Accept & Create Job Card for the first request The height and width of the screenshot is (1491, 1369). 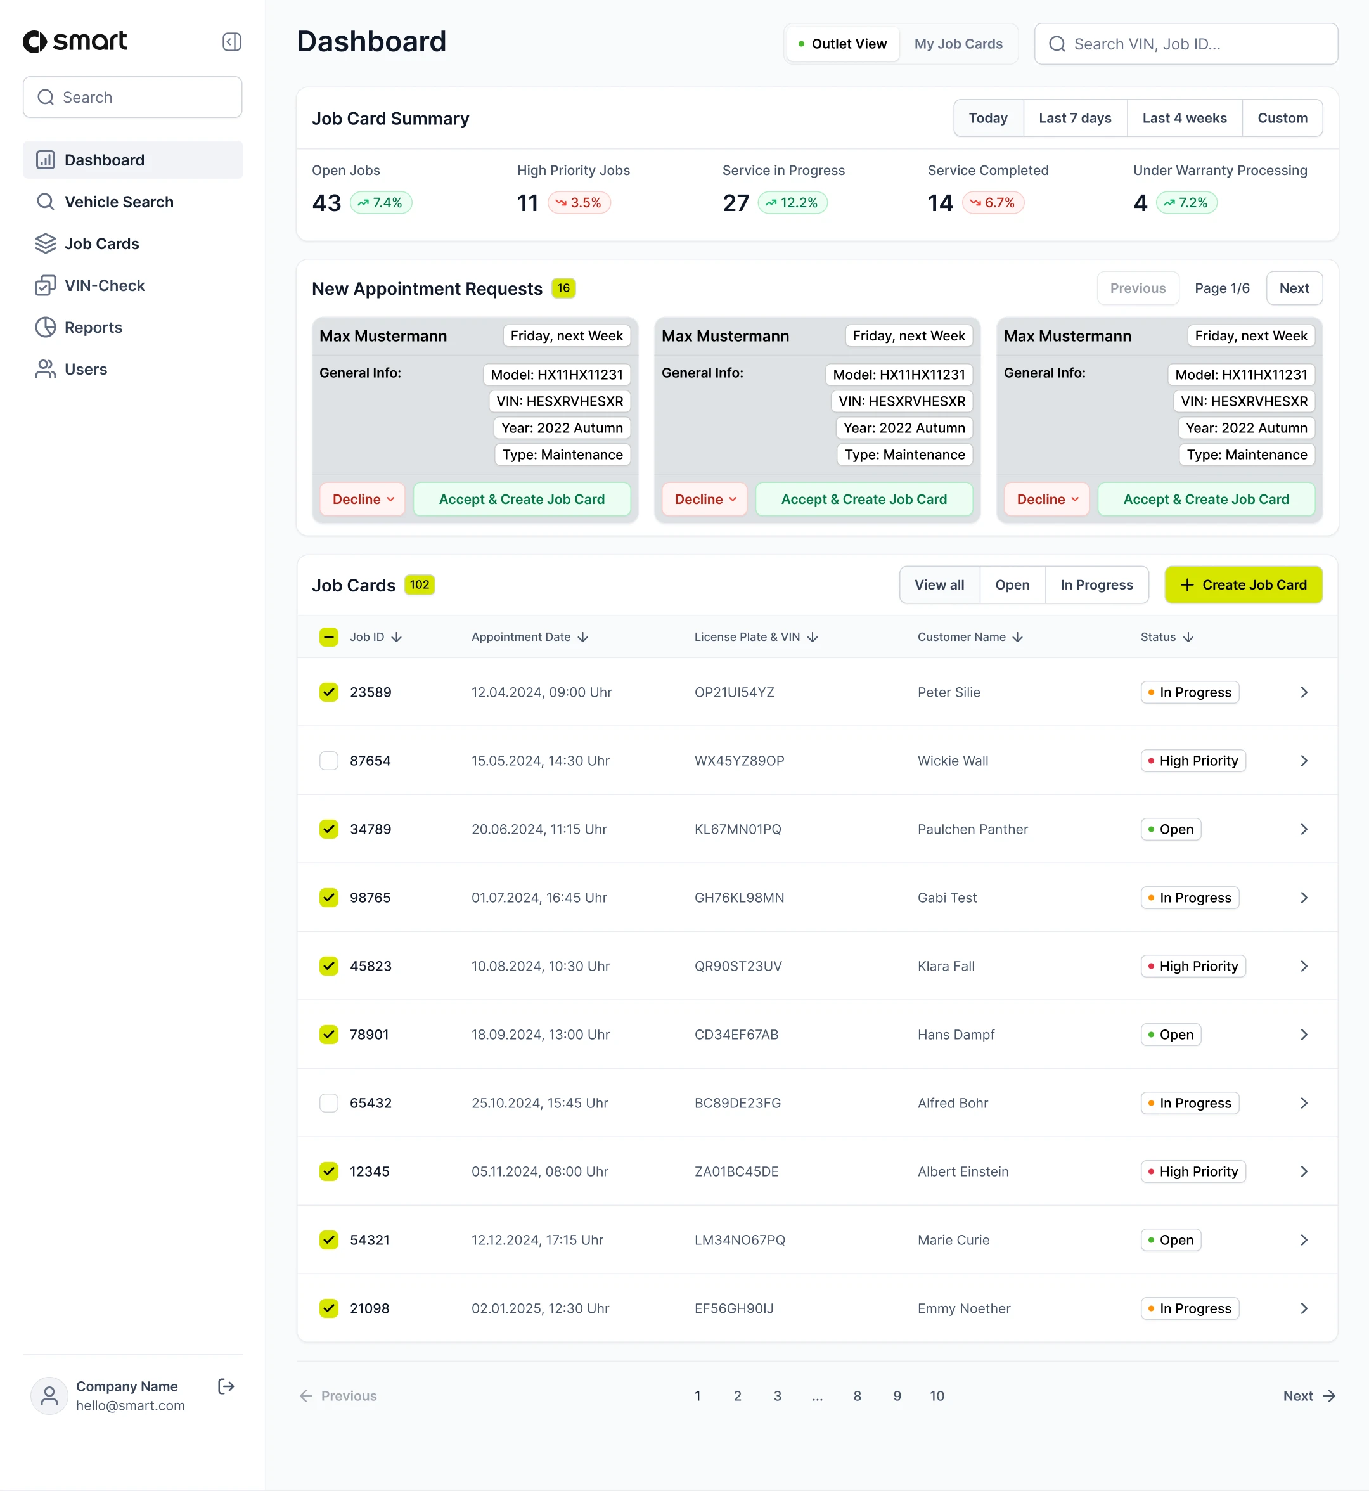coord(522,499)
